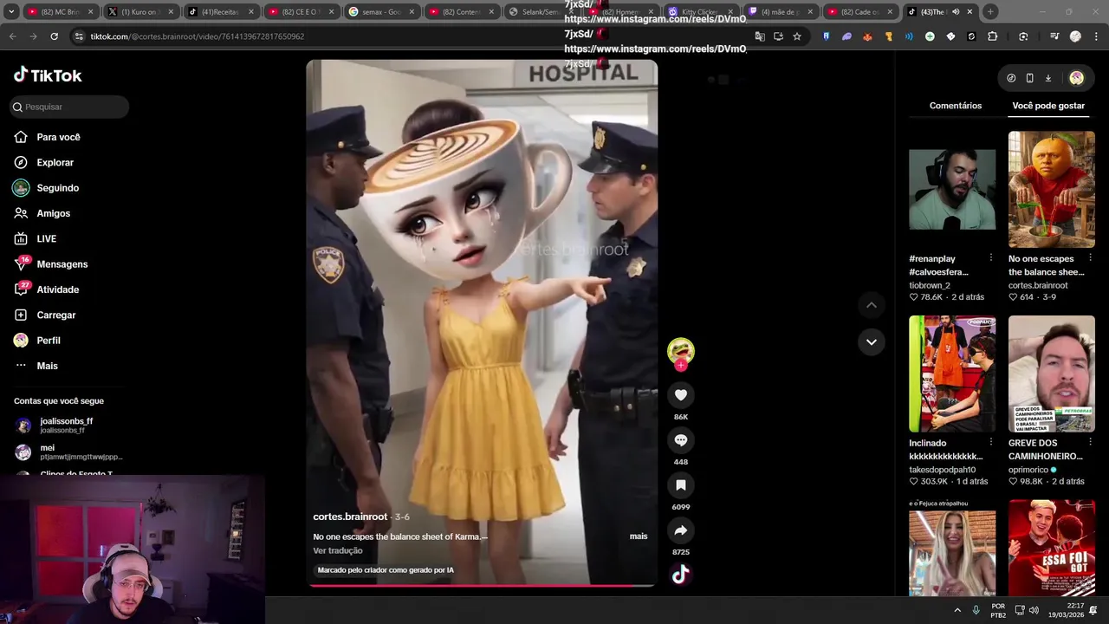Open the tab search dropdown arrow
This screenshot has width=1109, height=624.
[10, 12]
